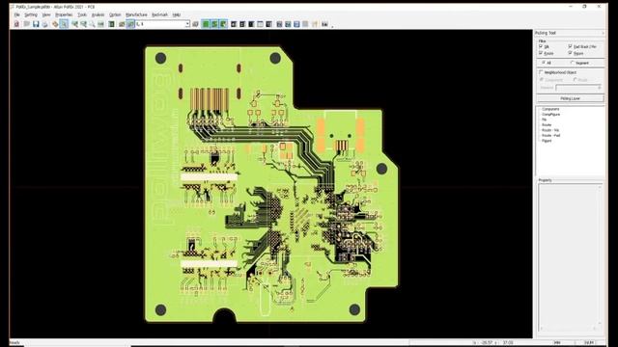Select Route - Pad in the picking tree
This screenshot has height=347, width=618.
coord(551,135)
